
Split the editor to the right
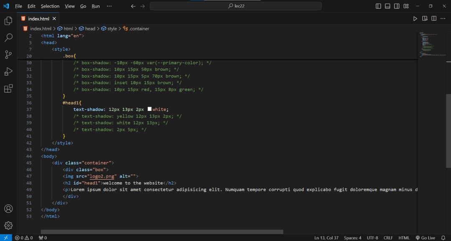[x=434, y=19]
